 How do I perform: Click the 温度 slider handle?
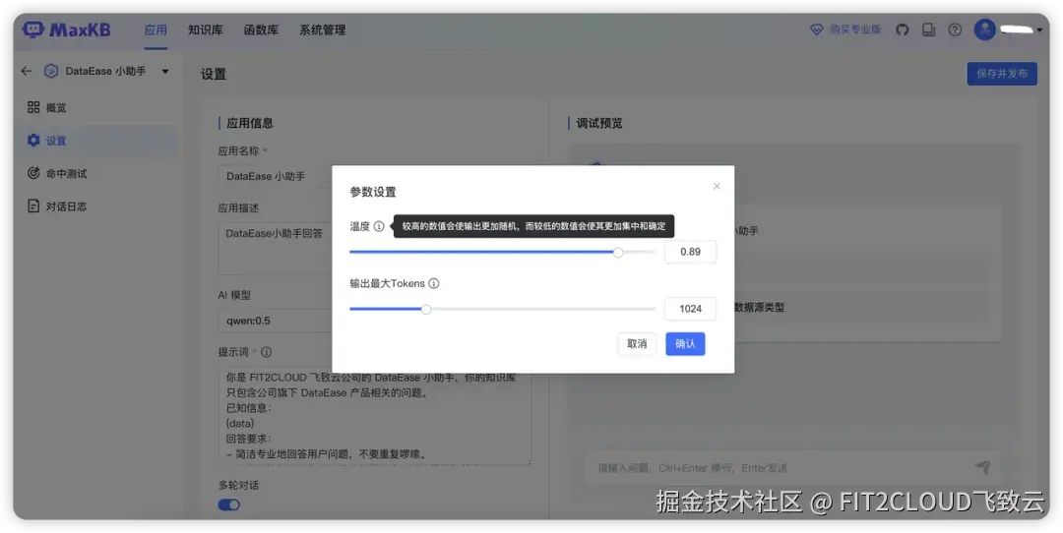[617, 252]
